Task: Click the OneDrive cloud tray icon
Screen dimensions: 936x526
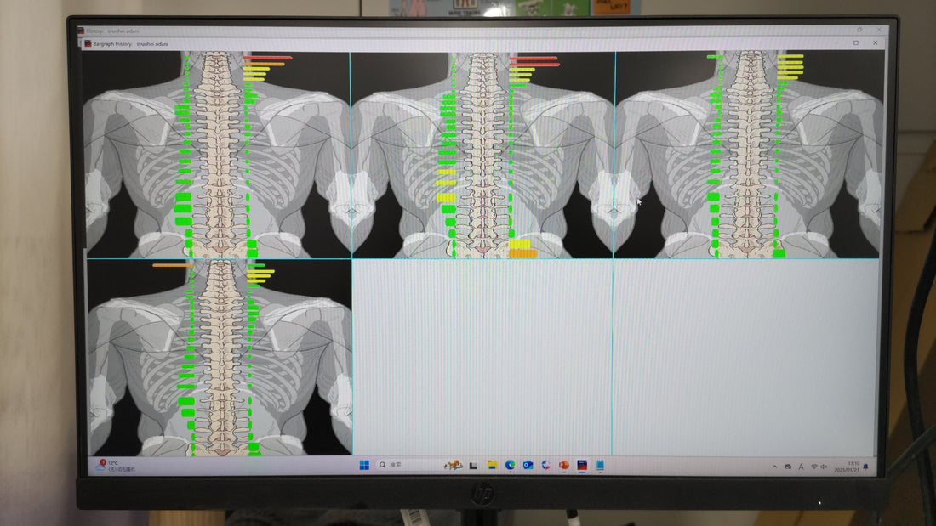Action: tap(788, 467)
